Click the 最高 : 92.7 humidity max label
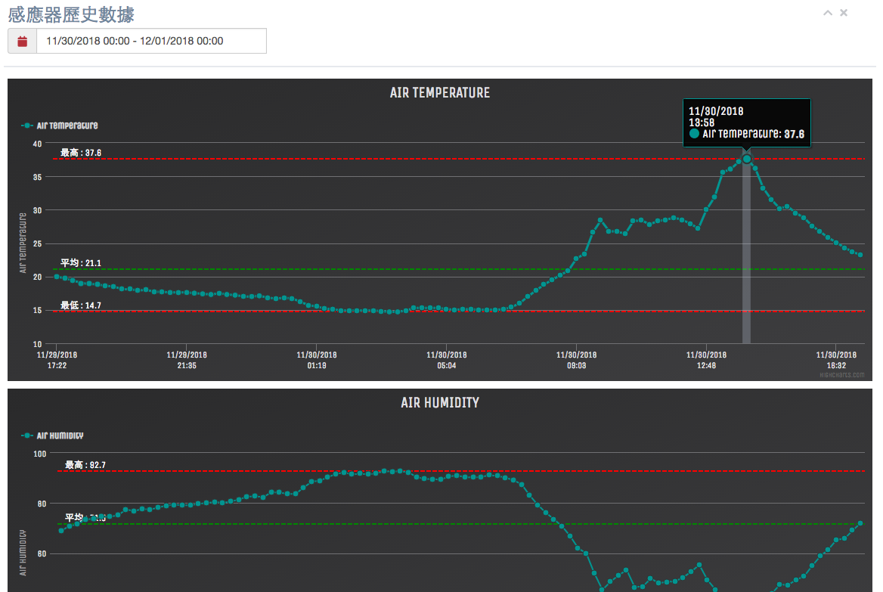 tap(85, 465)
